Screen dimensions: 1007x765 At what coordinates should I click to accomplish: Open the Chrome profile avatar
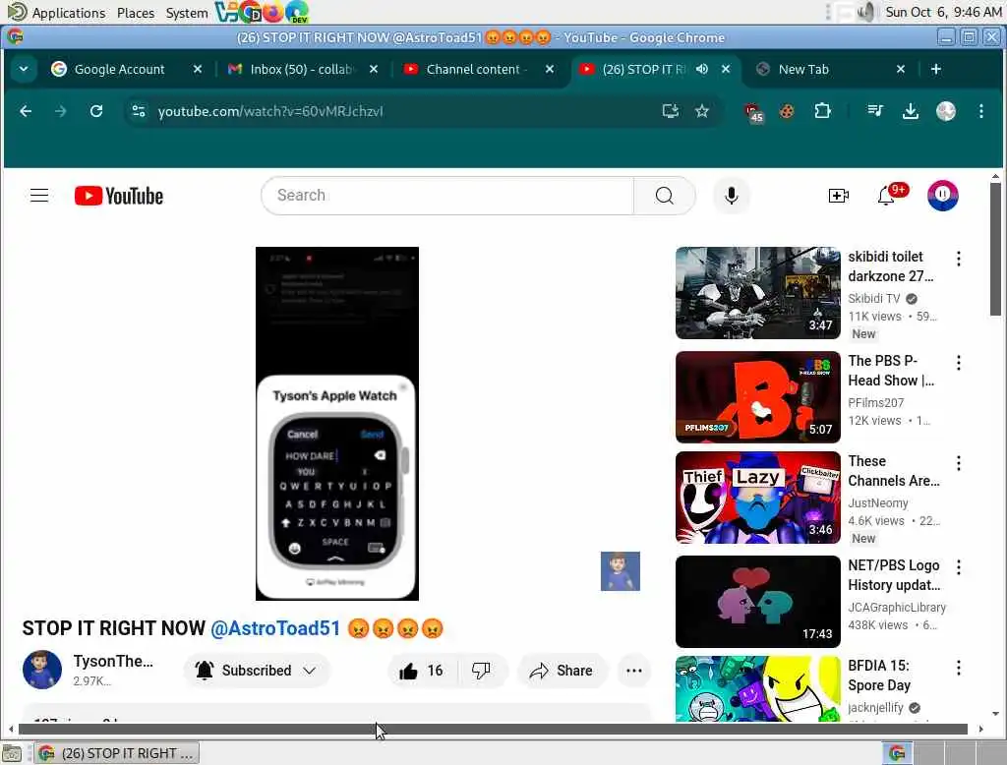pos(945,111)
